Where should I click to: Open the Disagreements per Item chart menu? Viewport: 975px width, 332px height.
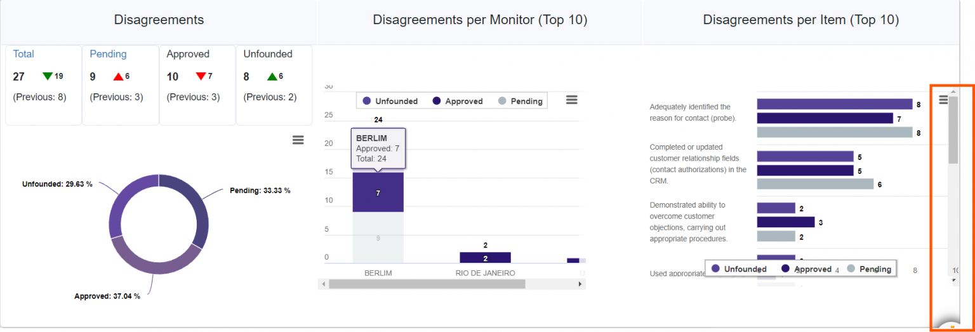click(x=943, y=100)
